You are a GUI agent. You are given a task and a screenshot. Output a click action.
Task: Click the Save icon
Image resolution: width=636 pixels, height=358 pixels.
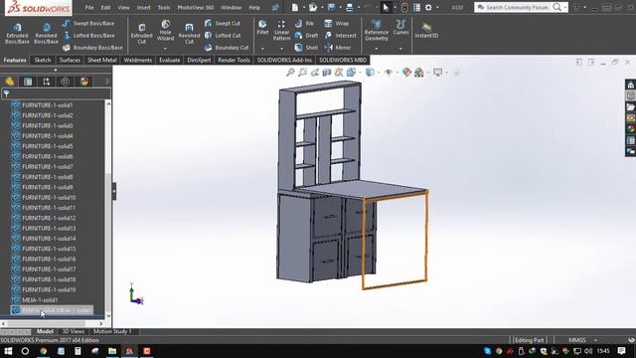pos(331,7)
